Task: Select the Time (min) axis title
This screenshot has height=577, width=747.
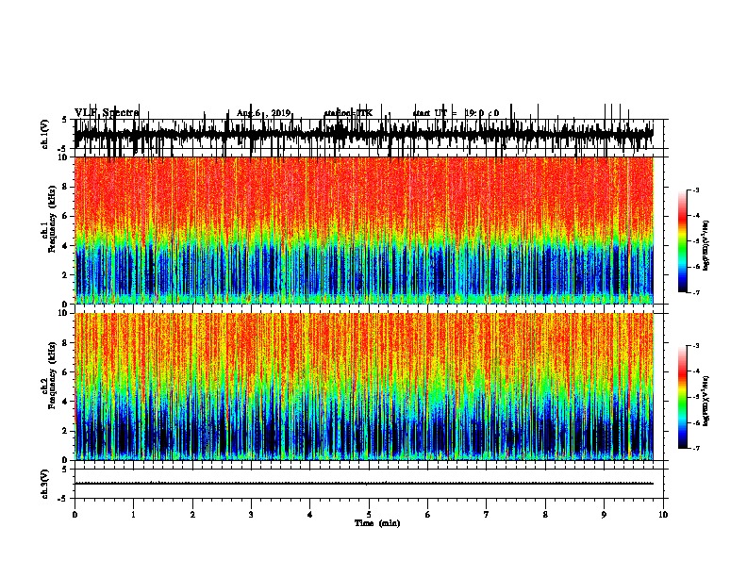Action: click(x=377, y=523)
